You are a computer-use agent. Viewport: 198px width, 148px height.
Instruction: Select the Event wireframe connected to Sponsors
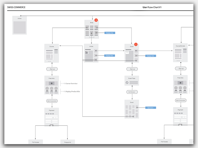[132, 109]
